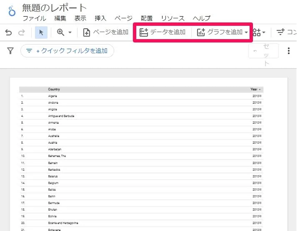
Task: Select the arrow selection mode tool
Action: (x=41, y=32)
